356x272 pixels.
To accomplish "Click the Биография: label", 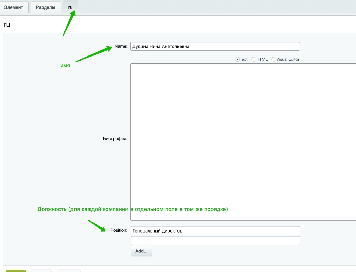I will coord(115,139).
